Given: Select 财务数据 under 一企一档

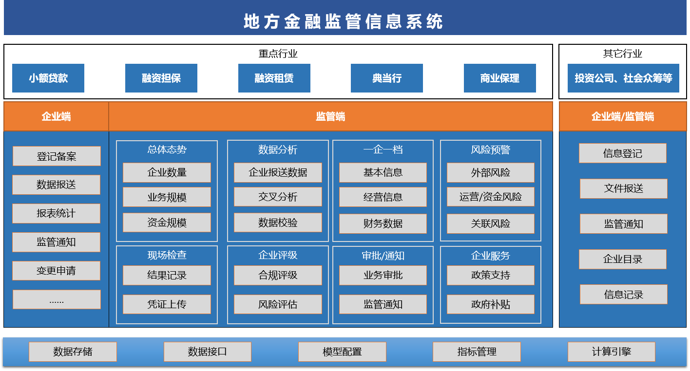Looking at the screenshot, I should 383,223.
